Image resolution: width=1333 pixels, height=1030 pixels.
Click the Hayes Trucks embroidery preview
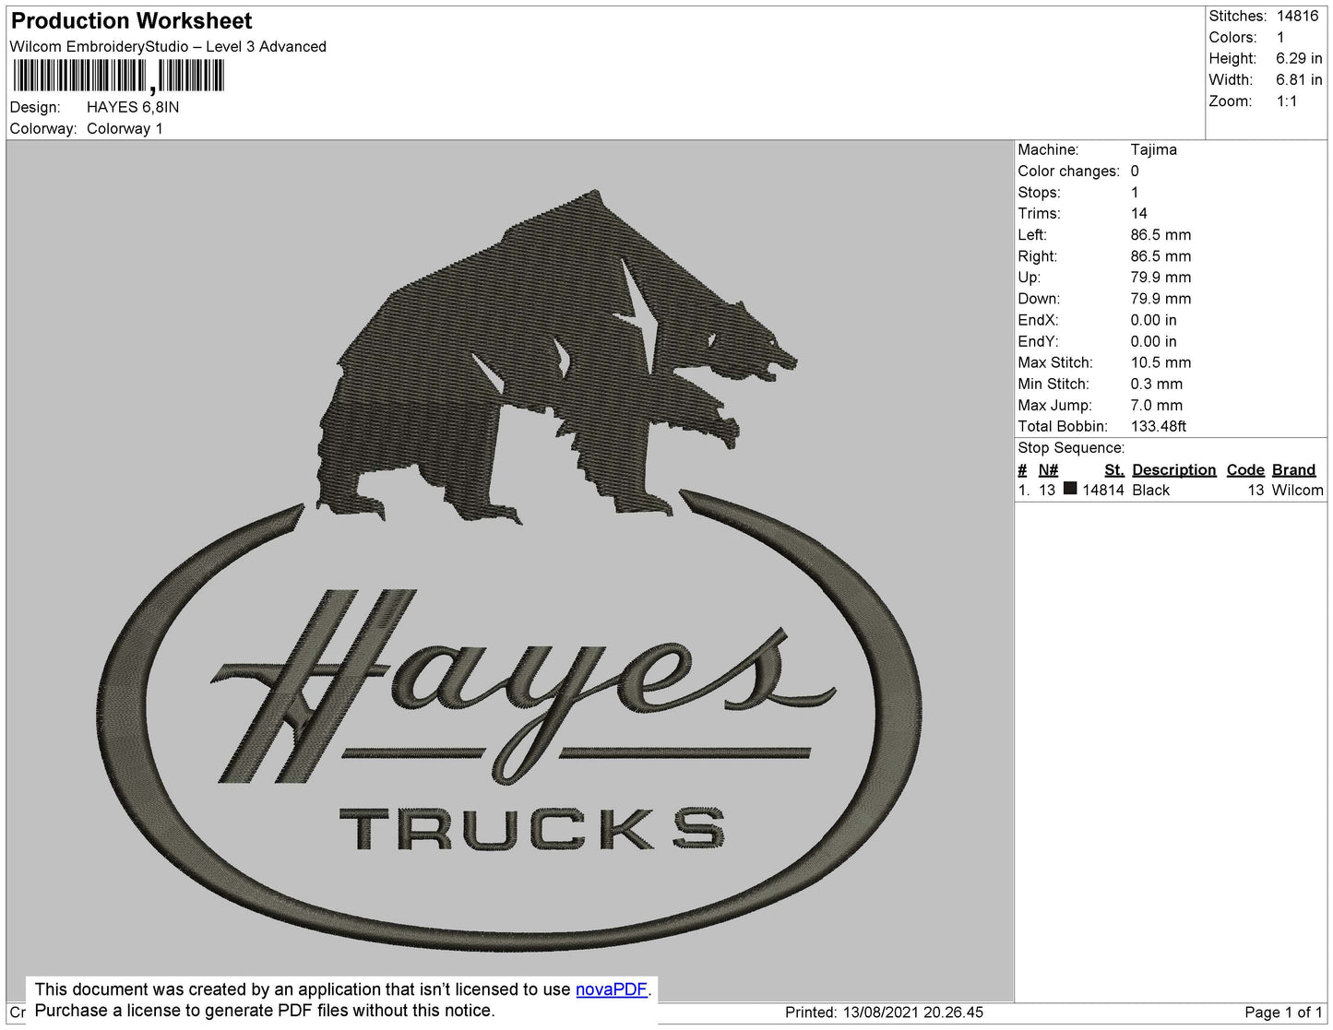(x=510, y=572)
